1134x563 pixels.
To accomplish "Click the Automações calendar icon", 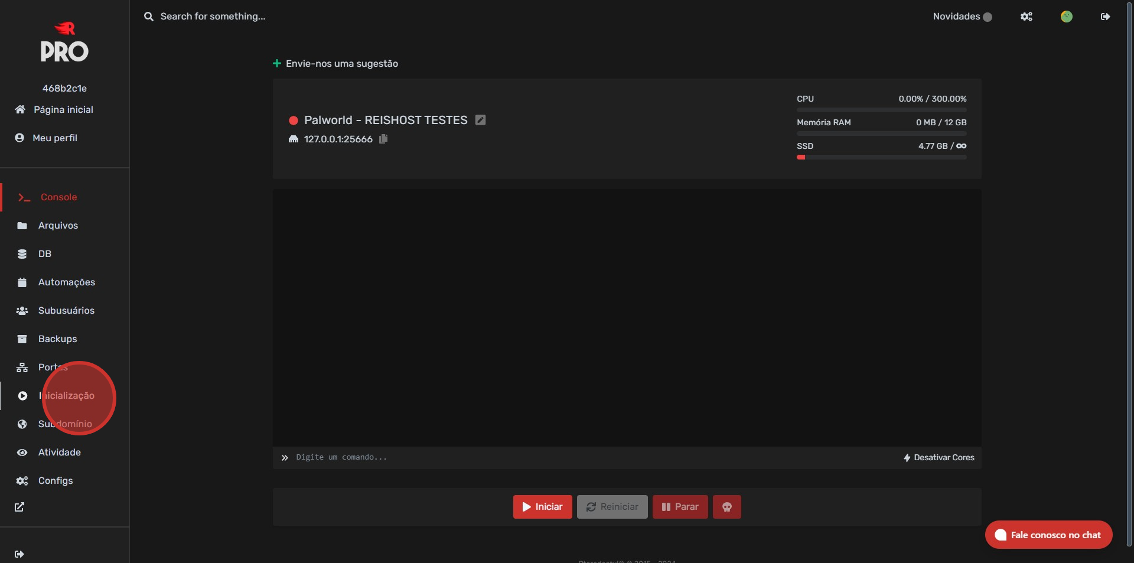I will [22, 282].
